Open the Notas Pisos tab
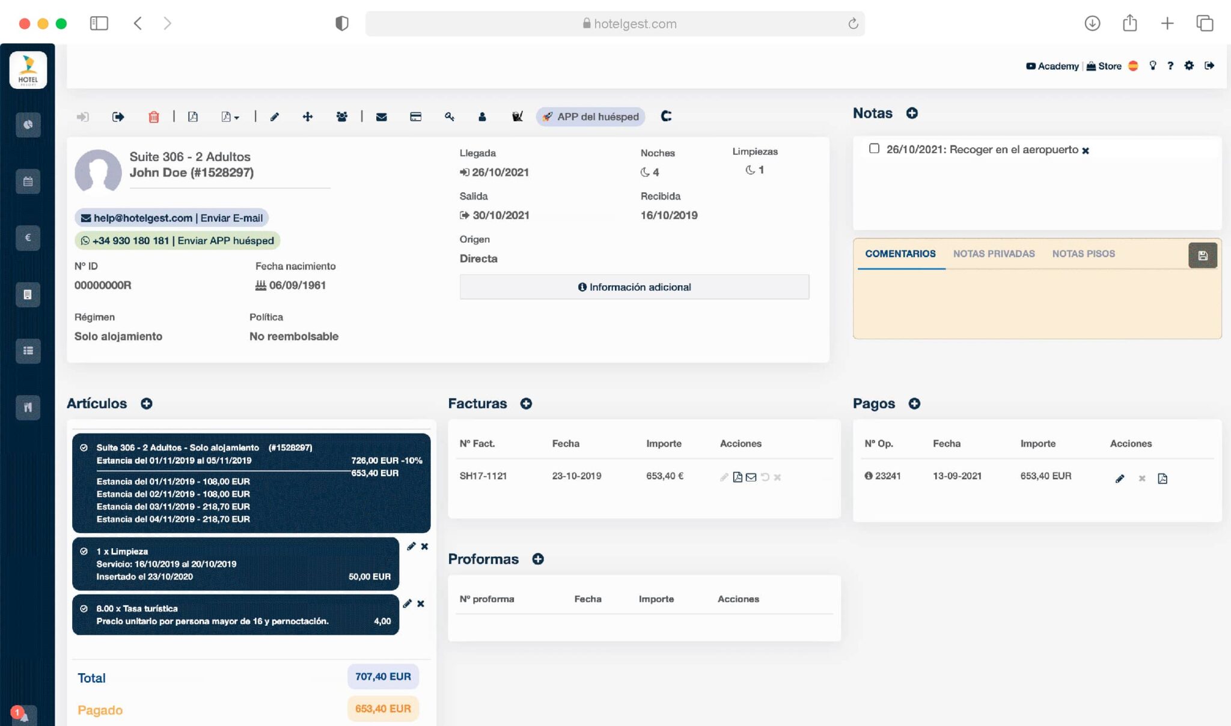The height and width of the screenshot is (726, 1231). tap(1083, 253)
